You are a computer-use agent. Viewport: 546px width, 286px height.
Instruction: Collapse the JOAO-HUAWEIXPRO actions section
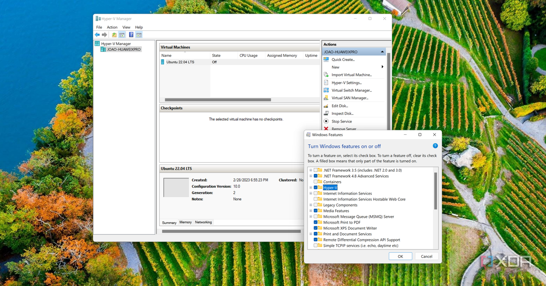[382, 52]
